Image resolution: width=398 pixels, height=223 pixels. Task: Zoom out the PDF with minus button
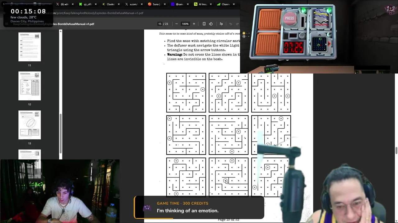coord(177,24)
